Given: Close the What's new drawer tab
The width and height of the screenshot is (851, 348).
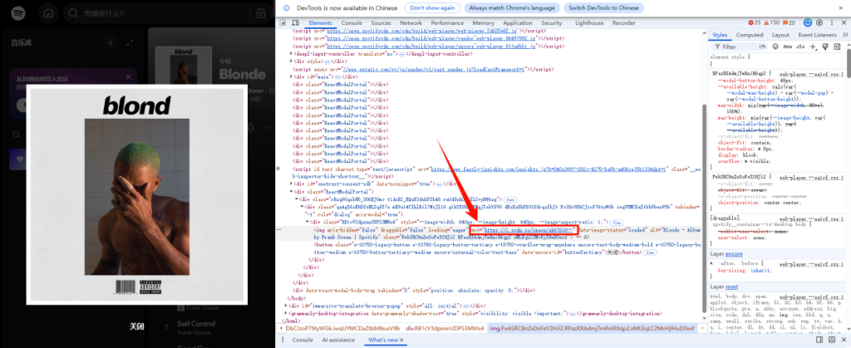Looking at the screenshot, I should (x=401, y=340).
